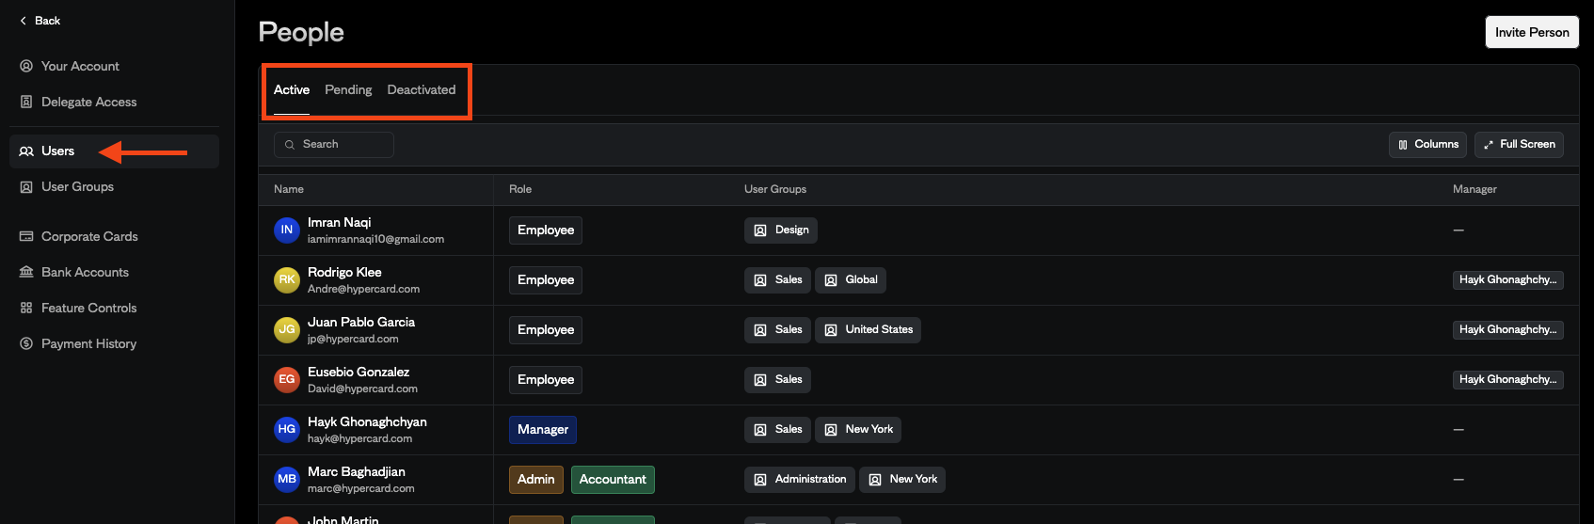Screen dimensions: 1594x524
Task: Click the Full Screen button
Action: coord(1519,145)
